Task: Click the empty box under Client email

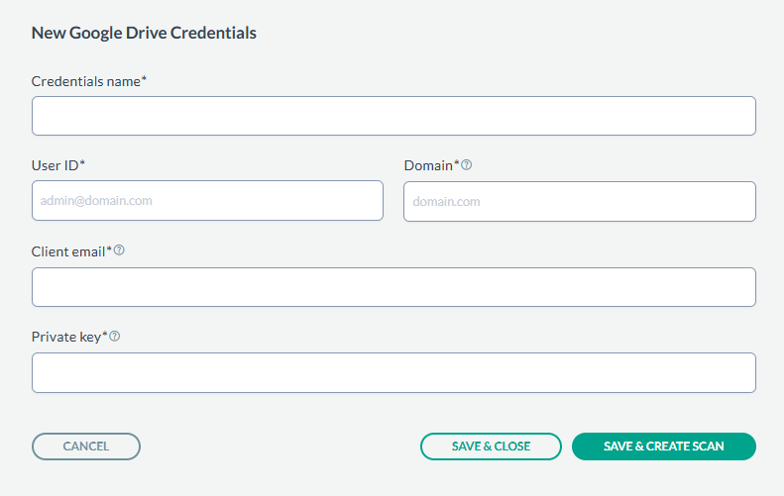Action: point(393,287)
